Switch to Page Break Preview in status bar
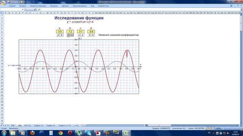 pyautogui.click(x=214, y=128)
